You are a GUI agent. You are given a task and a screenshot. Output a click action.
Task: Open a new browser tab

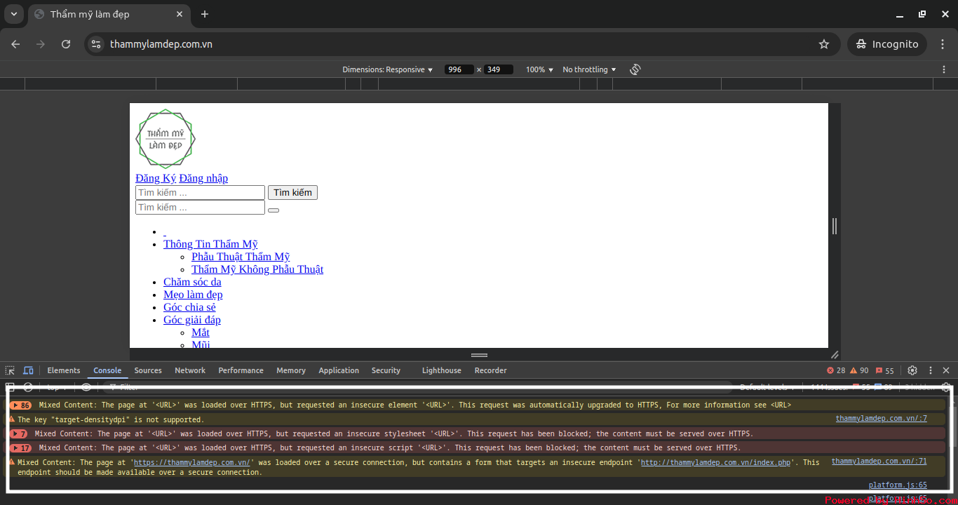[205, 14]
